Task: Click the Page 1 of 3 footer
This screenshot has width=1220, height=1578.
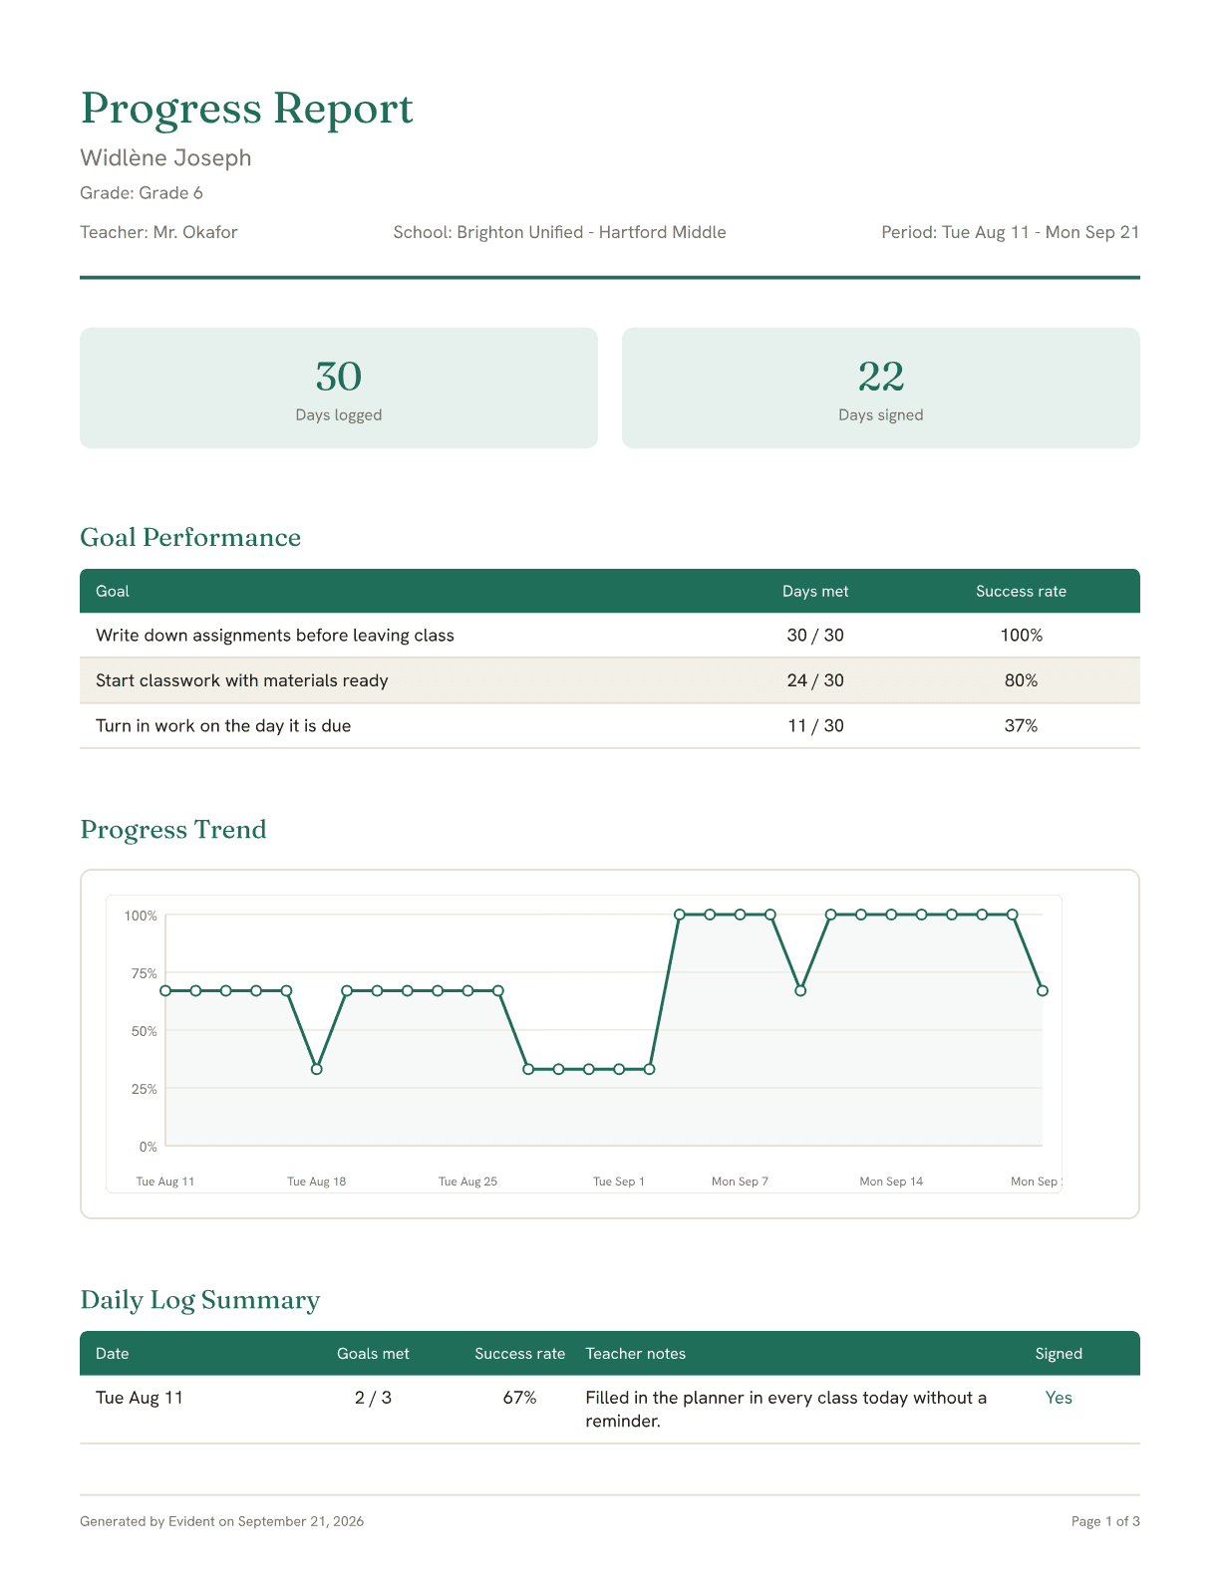Action: (1105, 1521)
